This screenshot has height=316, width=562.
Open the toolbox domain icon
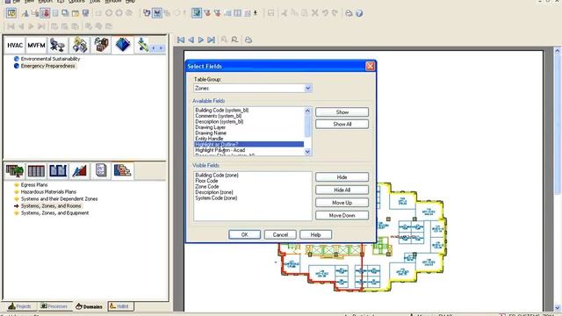(101, 45)
